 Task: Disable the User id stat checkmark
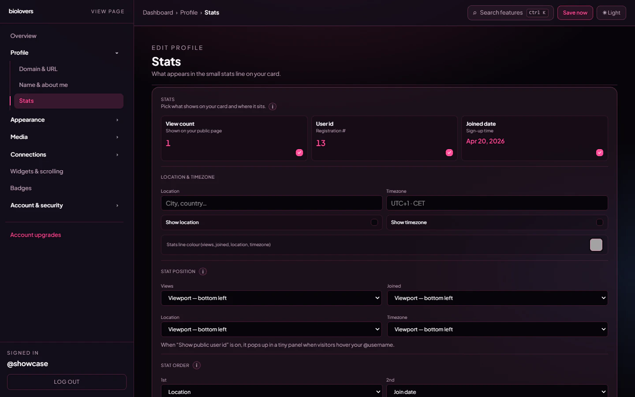(449, 153)
